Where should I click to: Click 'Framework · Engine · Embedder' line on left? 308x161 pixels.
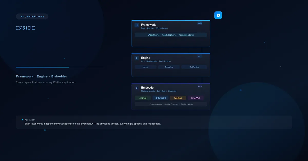pos(42,76)
